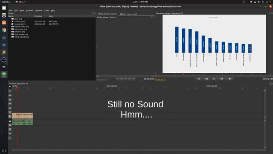Viewport: 273px width, 154px height.
Task: Open the Edit menu
Action: [16, 10]
